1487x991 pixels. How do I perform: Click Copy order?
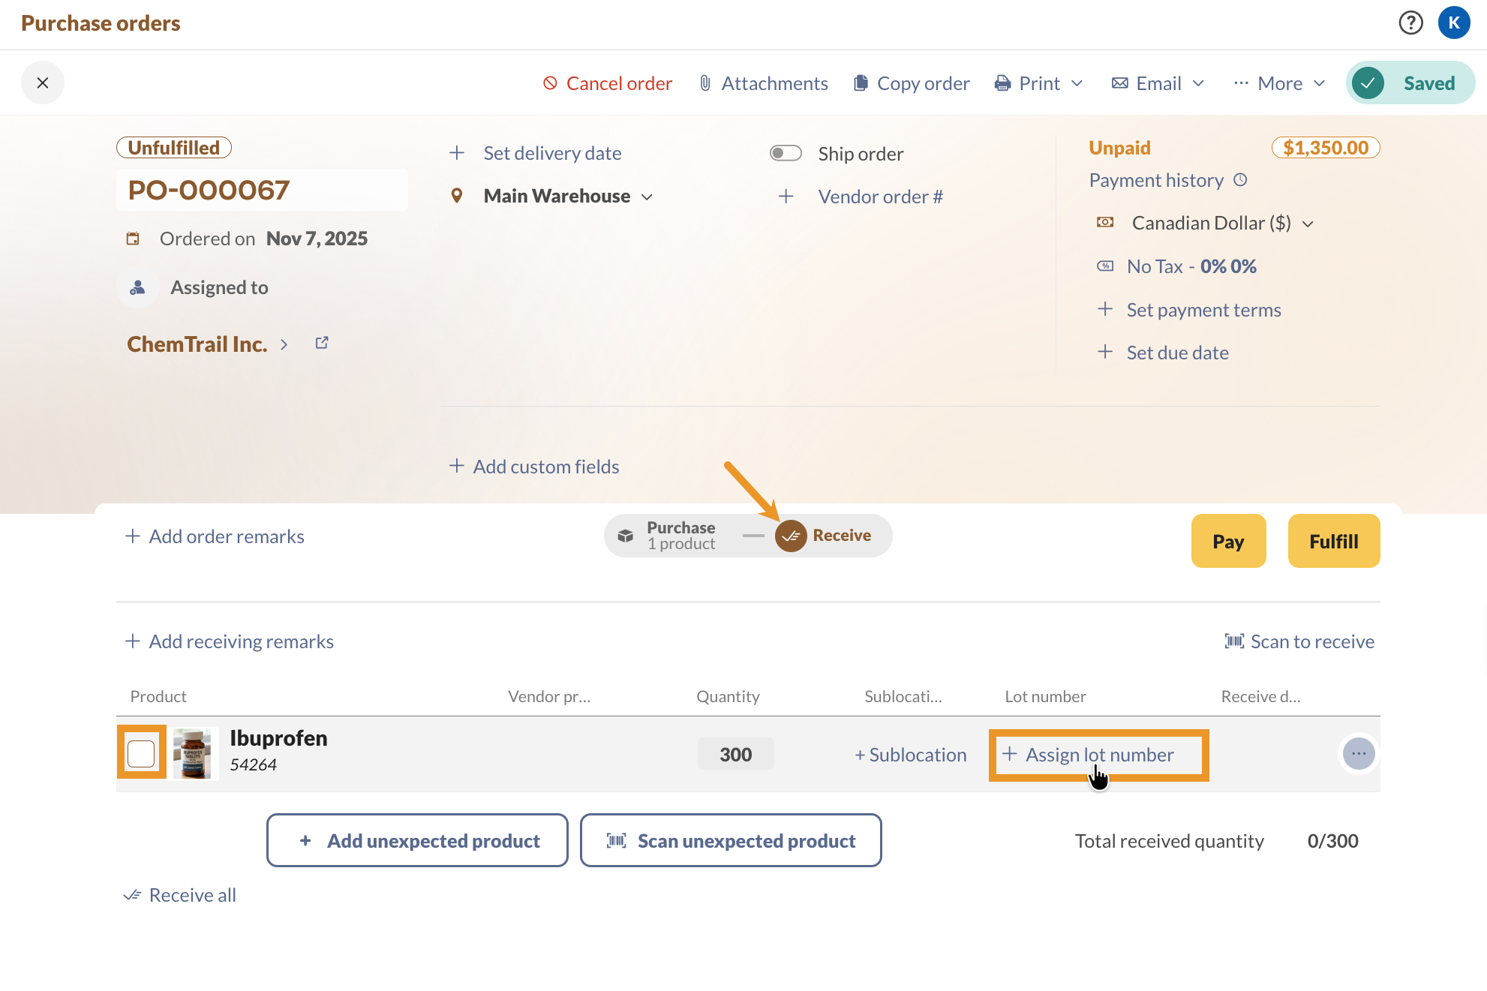tap(912, 83)
